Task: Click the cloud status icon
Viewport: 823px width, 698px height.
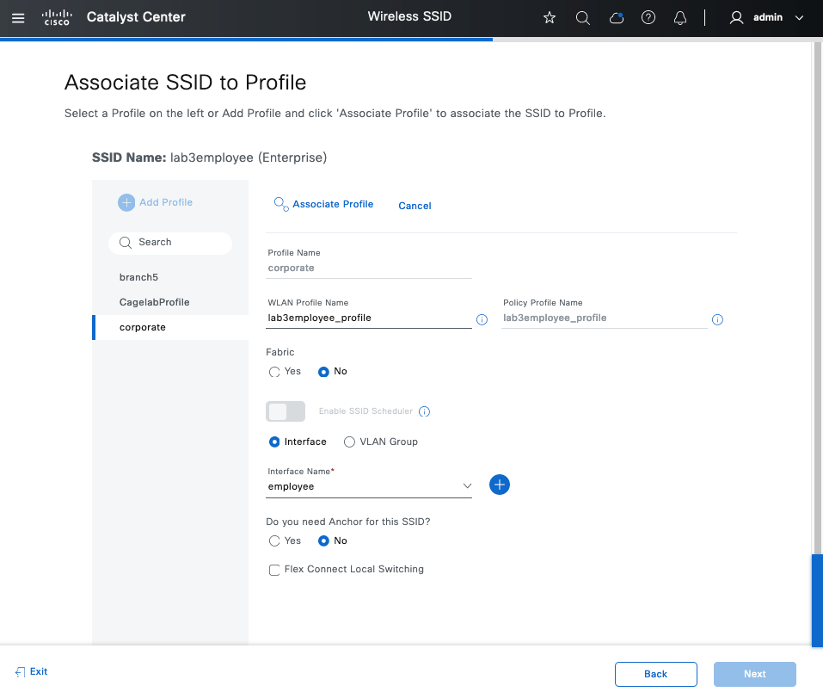Action: [616, 17]
